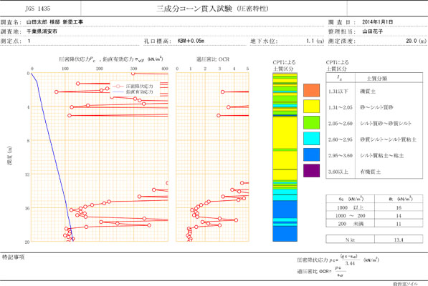Click the N kt value 13.4
The width and height of the screenshot is (428, 286).
click(x=399, y=240)
